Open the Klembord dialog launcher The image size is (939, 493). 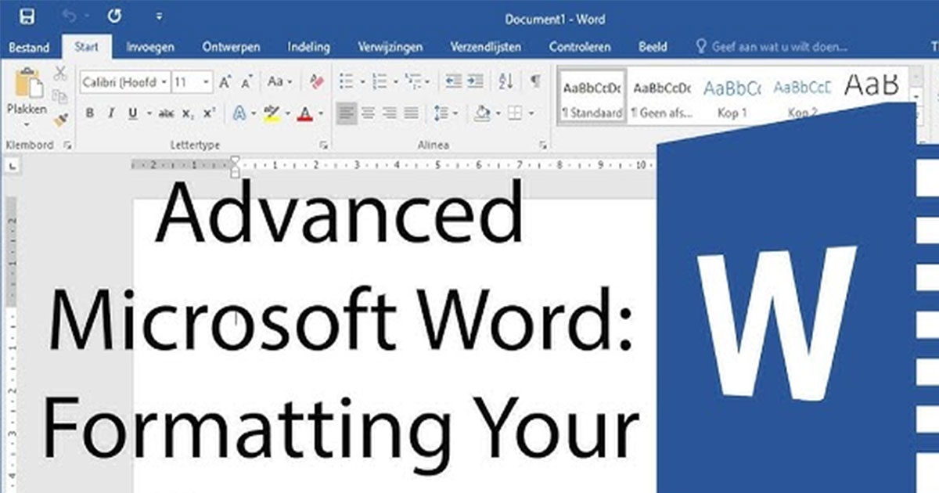point(67,146)
